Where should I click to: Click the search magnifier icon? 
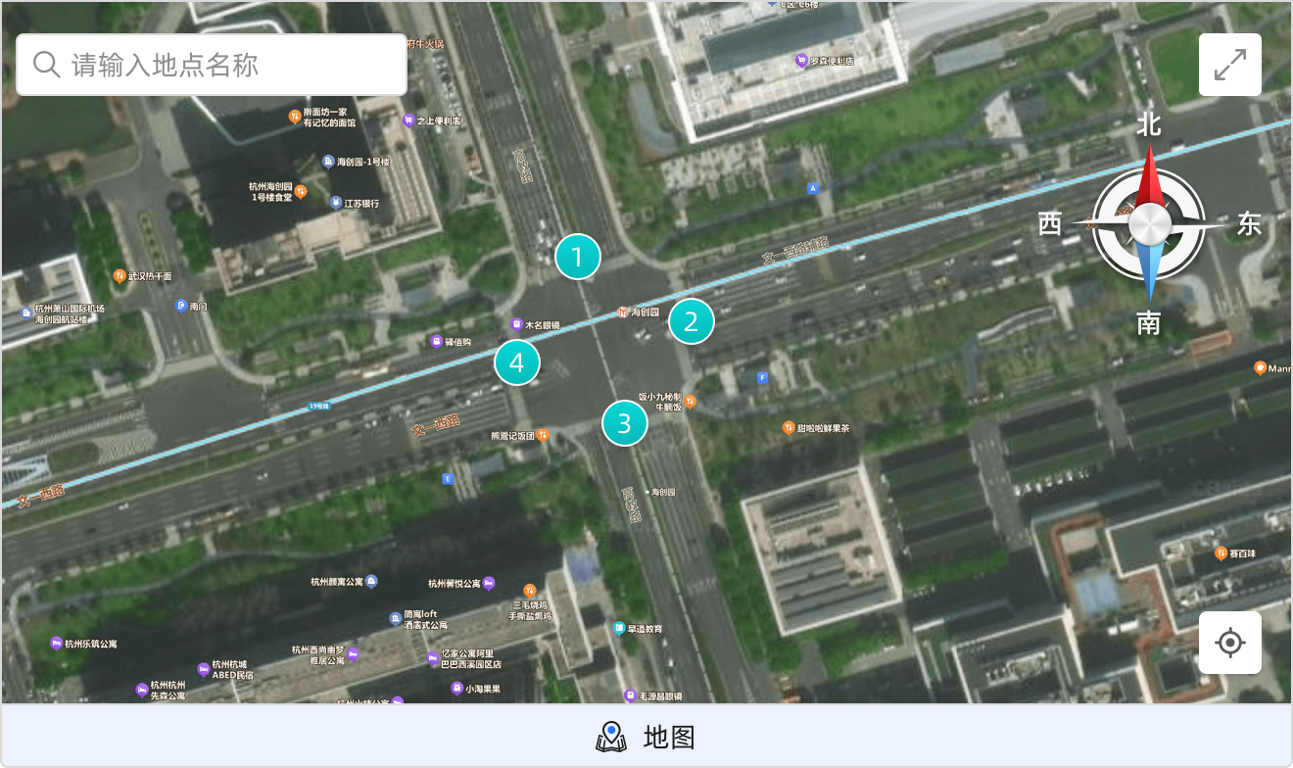pos(46,65)
